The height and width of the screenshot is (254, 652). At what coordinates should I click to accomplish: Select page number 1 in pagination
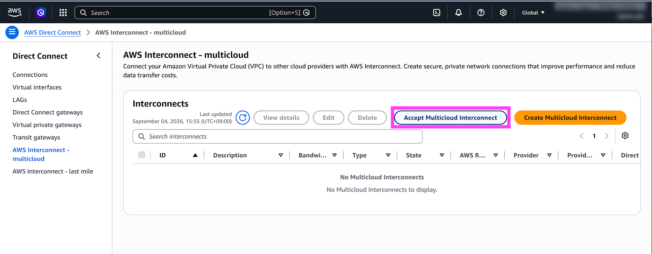594,136
